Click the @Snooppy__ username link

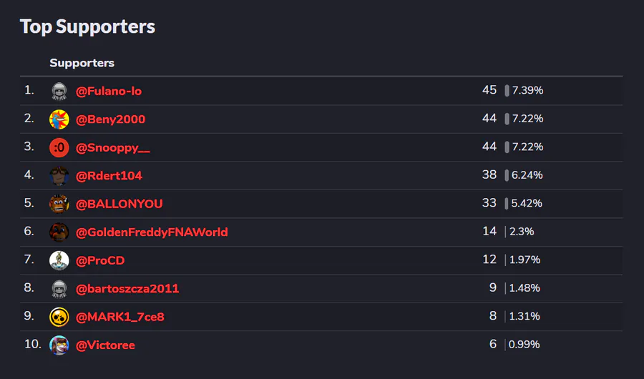[x=113, y=147]
